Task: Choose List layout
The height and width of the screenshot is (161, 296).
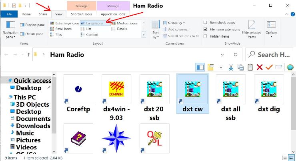Action: (86, 29)
